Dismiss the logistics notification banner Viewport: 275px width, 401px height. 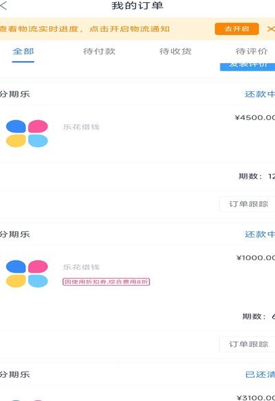(271, 29)
